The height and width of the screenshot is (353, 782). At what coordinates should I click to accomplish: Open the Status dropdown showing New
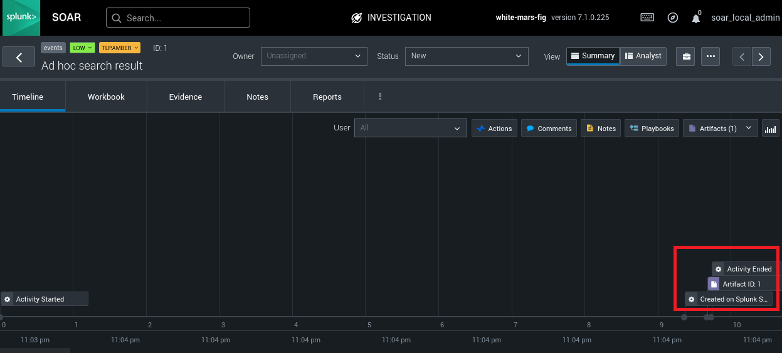coord(466,56)
